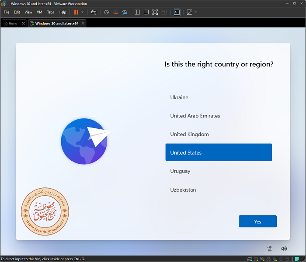Open the Edit menu
This screenshot has height=262, width=306.
(x=17, y=12)
